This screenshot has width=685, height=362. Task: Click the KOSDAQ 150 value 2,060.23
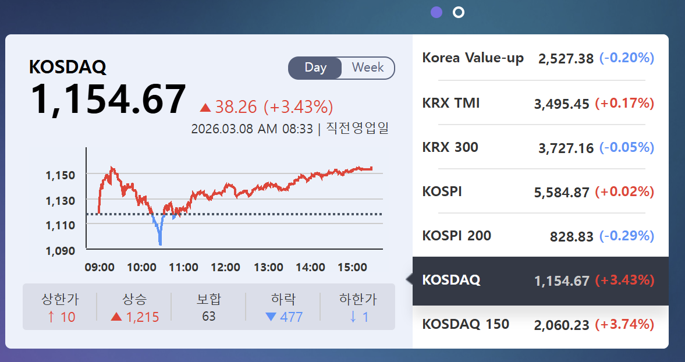(562, 325)
